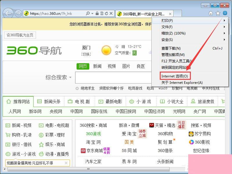232x174 pixels.
Task: Close the 360导航 browser tab
Action: 170,14
